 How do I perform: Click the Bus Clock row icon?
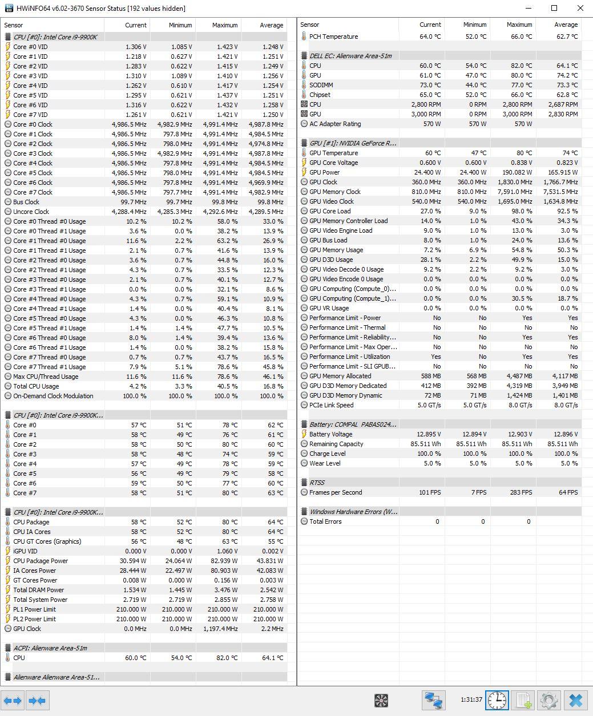8,202
